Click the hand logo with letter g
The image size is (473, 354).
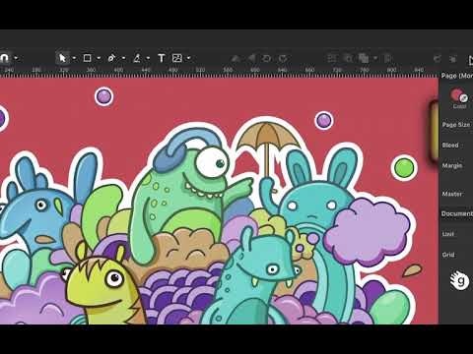click(459, 280)
